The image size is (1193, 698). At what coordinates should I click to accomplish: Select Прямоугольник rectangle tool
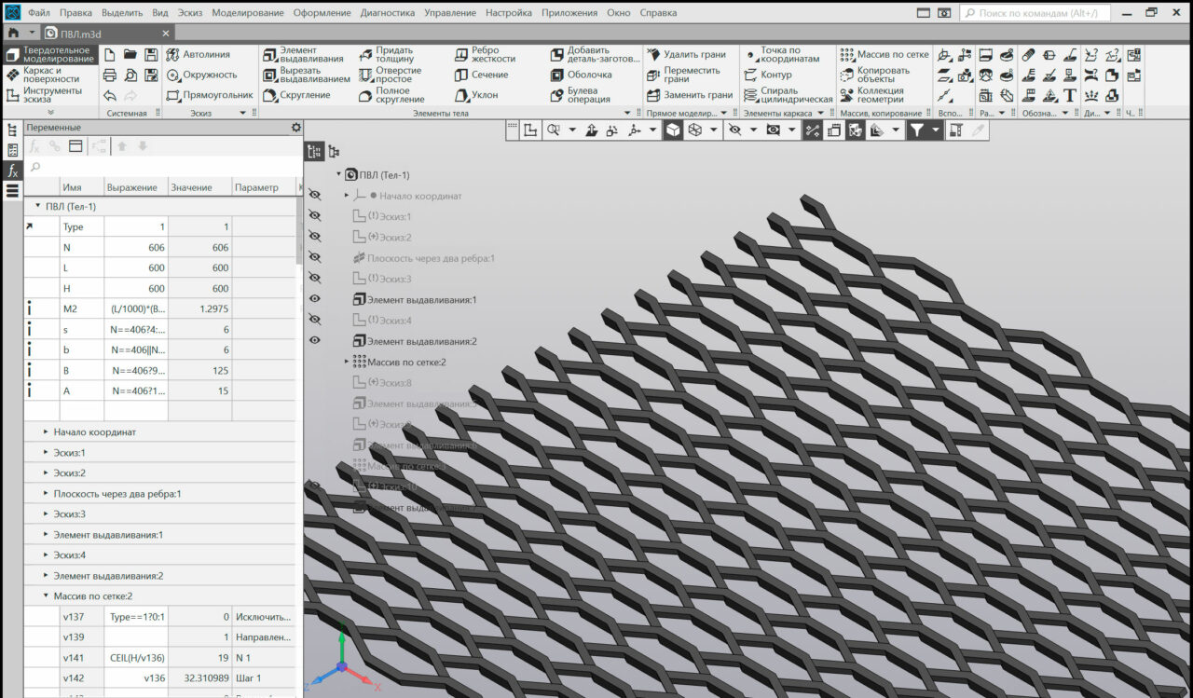click(210, 95)
